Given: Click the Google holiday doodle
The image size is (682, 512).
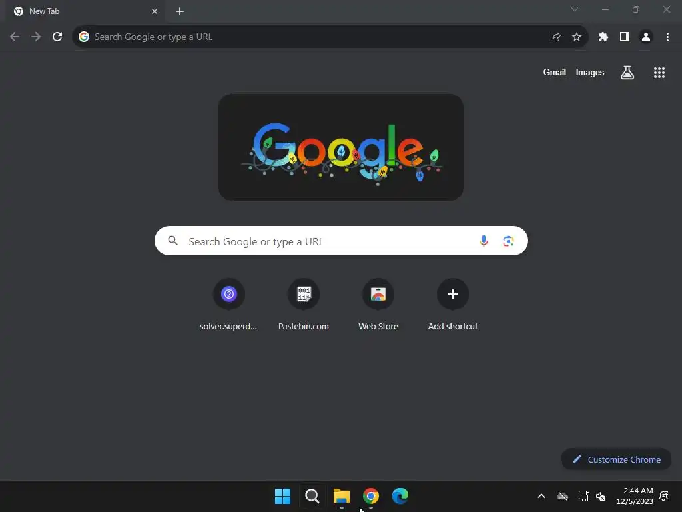Looking at the screenshot, I should tap(341, 147).
